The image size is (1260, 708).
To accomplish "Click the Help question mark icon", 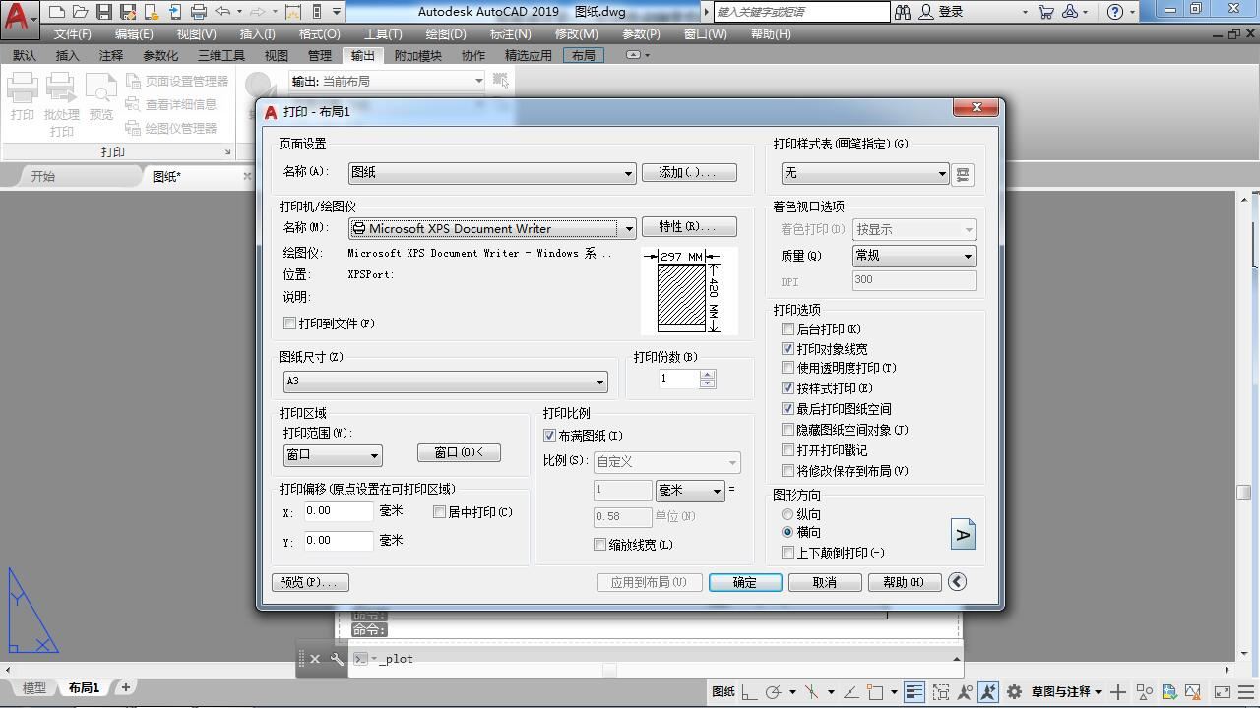I will click(1114, 12).
